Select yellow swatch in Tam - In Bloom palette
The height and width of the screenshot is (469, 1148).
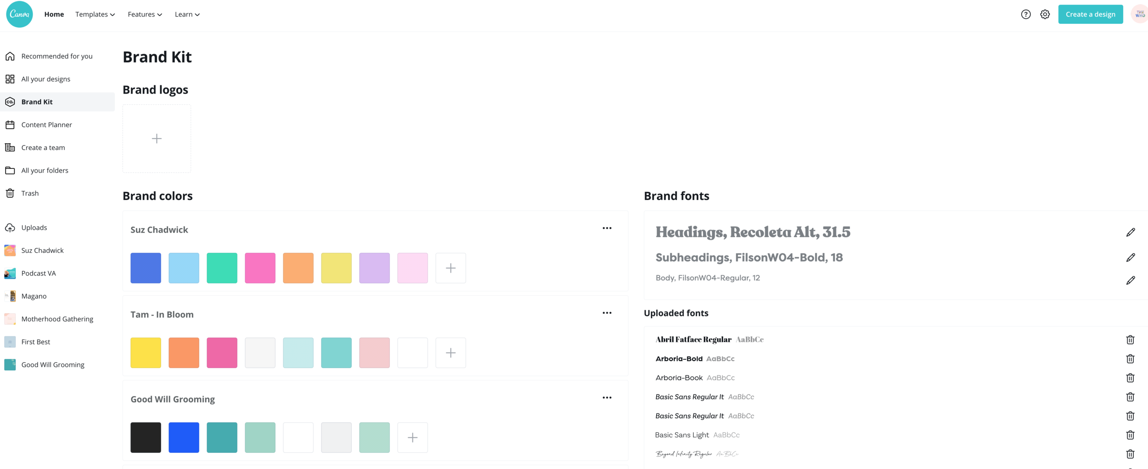coord(146,353)
